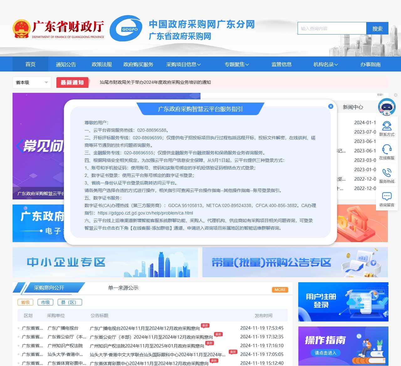Viewport: 401px width, 366px height.
Task: Click the timestamp 2024-11-19 17:32:35
Action: tap(262, 337)
